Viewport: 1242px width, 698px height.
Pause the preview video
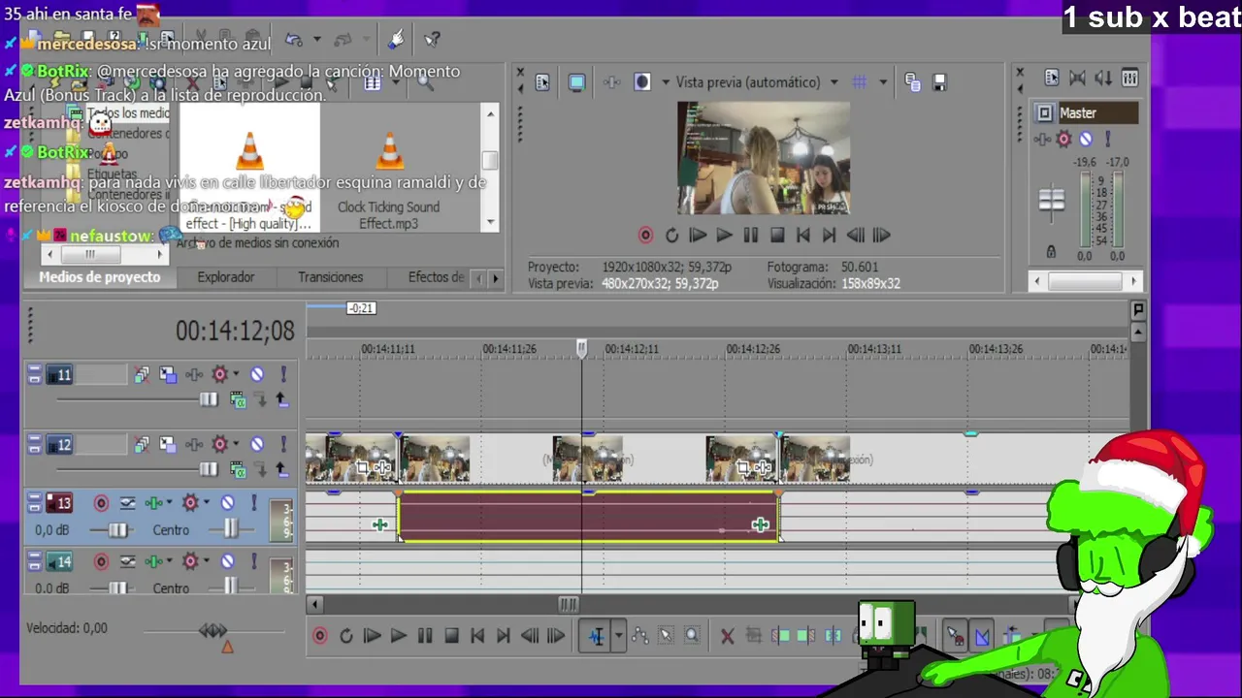click(x=750, y=235)
